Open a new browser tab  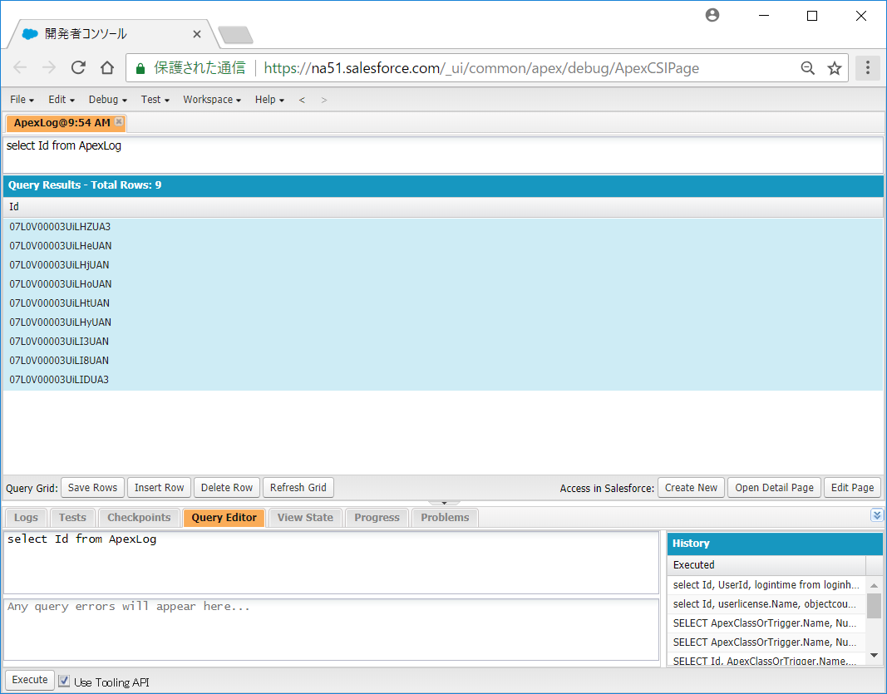[x=235, y=35]
